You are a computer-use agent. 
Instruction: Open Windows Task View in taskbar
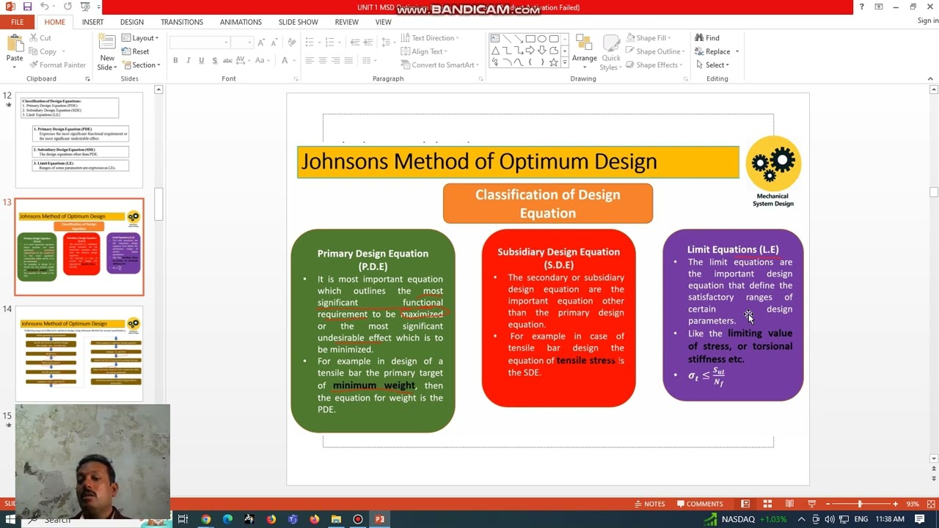[183, 519]
